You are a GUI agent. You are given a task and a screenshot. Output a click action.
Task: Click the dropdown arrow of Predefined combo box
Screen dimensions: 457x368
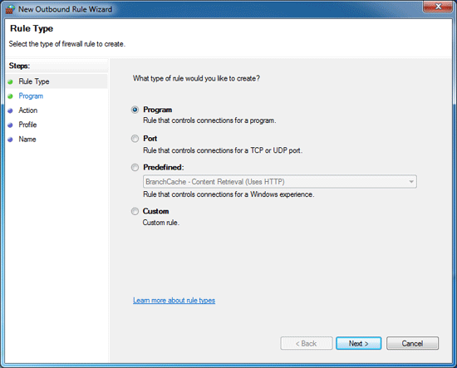(x=411, y=182)
